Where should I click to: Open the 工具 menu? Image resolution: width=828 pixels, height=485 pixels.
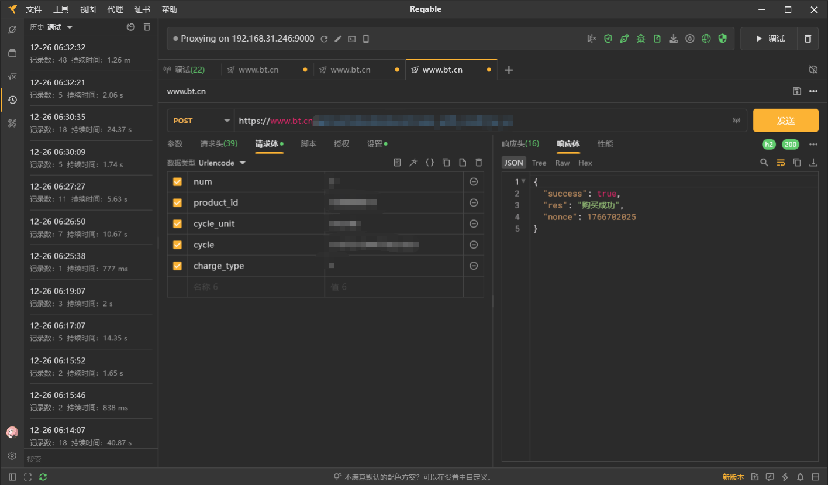(x=61, y=9)
